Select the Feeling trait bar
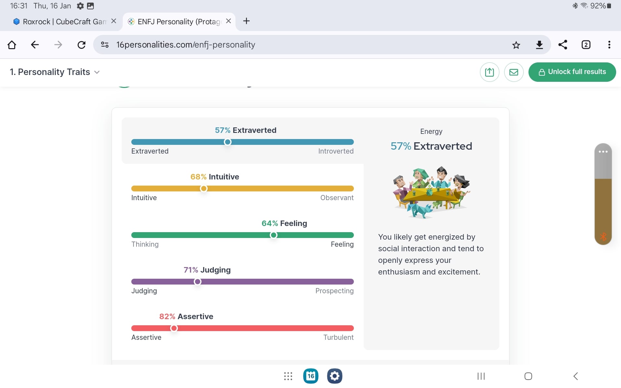621x388 pixels. [243, 235]
